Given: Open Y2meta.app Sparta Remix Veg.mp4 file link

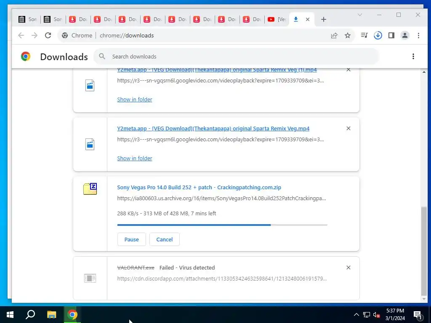Looking at the screenshot, I should (x=213, y=129).
